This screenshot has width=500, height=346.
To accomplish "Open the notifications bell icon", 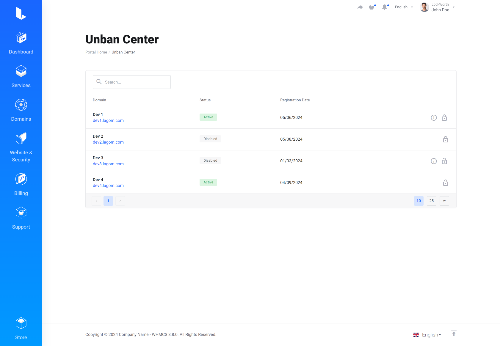I will coord(385,7).
